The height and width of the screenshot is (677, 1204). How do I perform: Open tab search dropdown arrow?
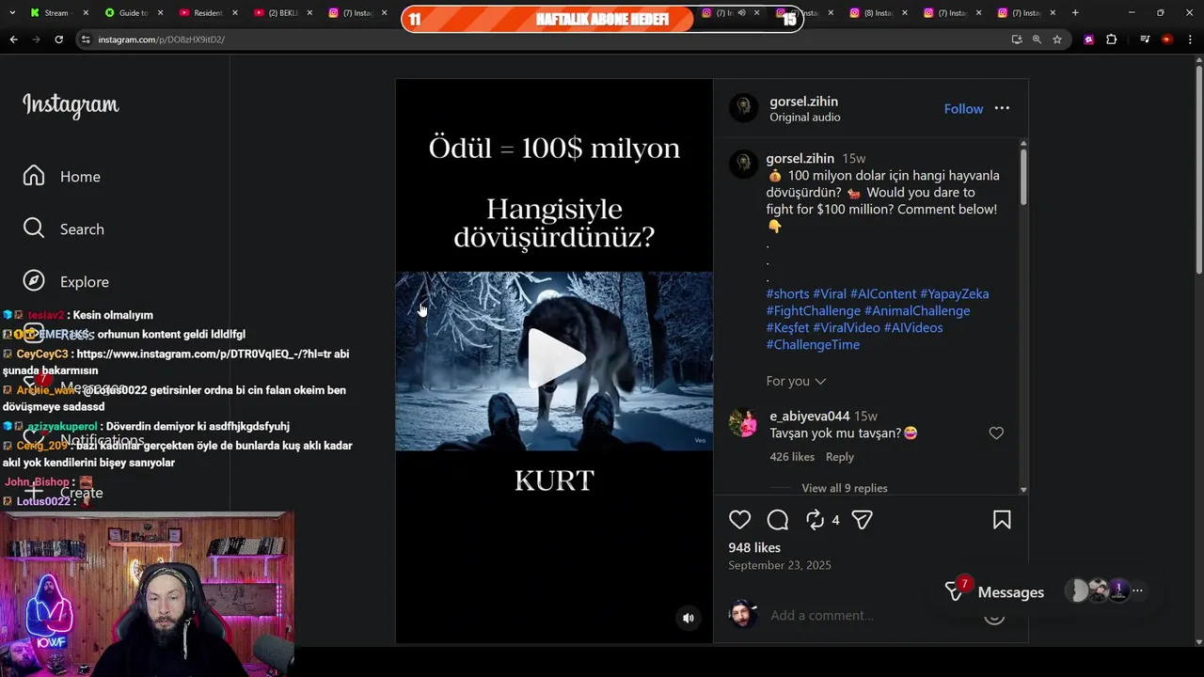coord(11,13)
